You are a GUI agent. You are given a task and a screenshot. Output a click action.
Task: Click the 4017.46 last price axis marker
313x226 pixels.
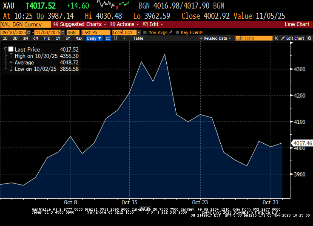click(302, 143)
